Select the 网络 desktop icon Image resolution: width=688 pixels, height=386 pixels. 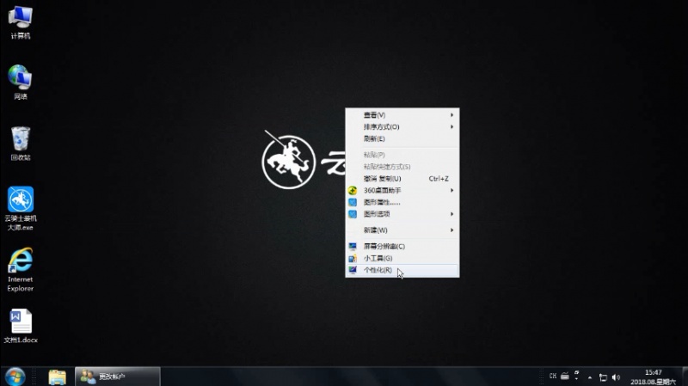click(x=20, y=83)
